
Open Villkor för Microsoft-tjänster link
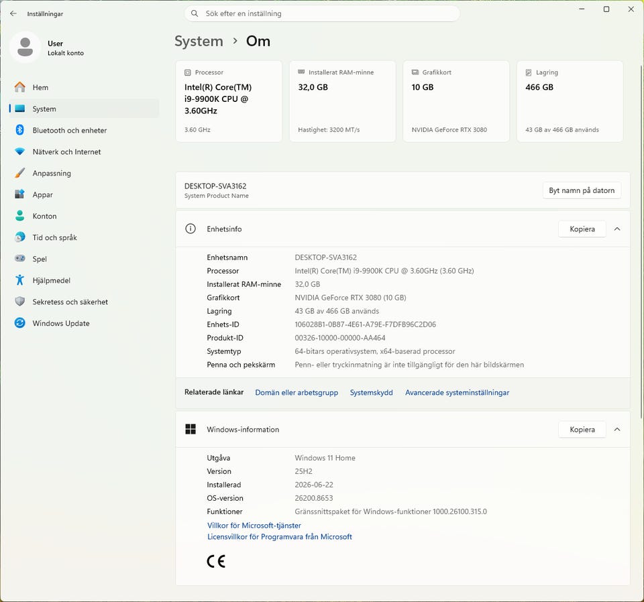pos(254,526)
